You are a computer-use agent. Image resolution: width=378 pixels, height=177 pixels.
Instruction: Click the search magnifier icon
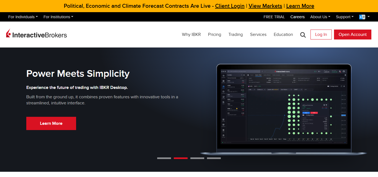tap(303, 35)
